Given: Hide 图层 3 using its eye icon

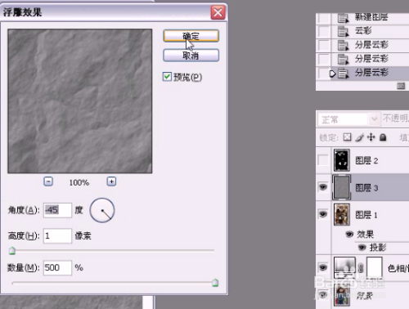Looking at the screenshot, I should pyautogui.click(x=323, y=187).
